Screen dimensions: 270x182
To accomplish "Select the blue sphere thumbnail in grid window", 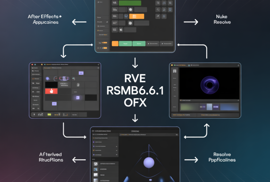I will click(48, 79).
